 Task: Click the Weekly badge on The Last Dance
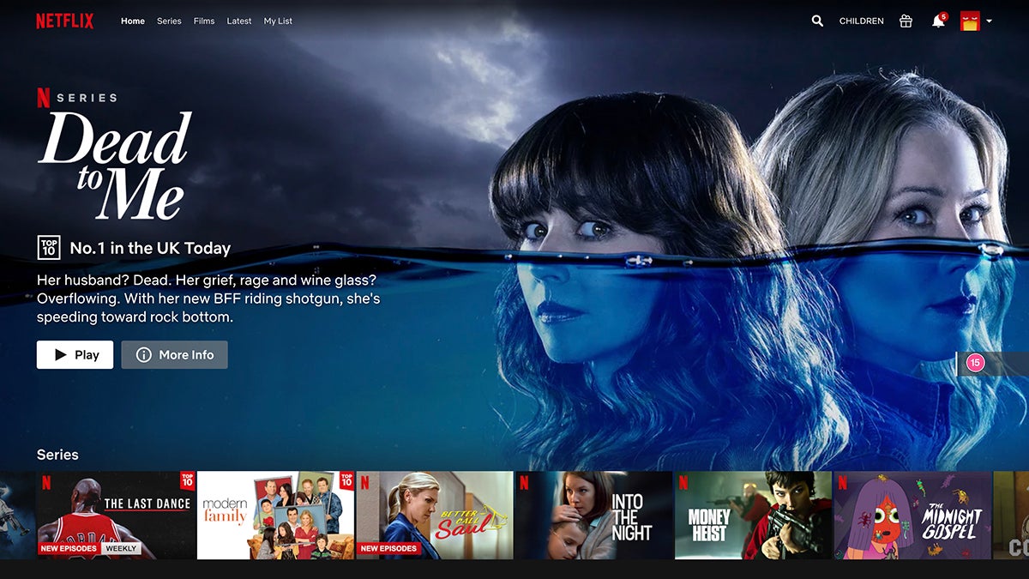point(121,548)
